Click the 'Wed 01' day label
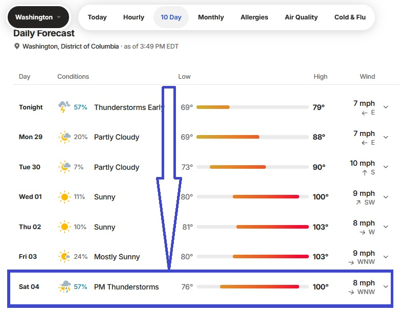The width and height of the screenshot is (401, 313). pyautogui.click(x=30, y=196)
